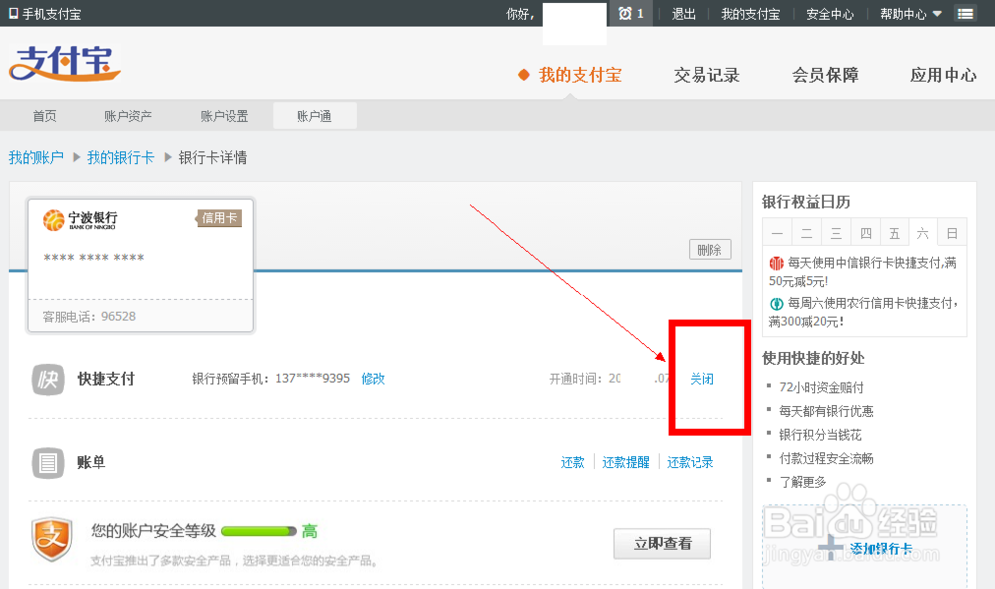Screen dimensions: 995x589
Task: Click the 每天都有银行优惠 item
Action: tap(826, 411)
